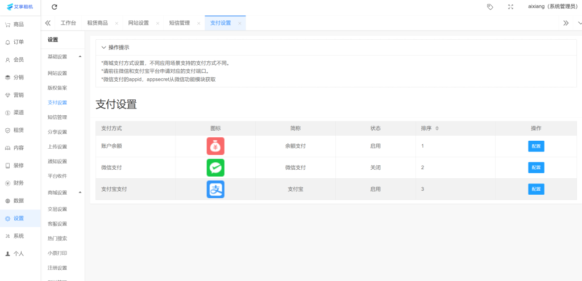Collapse the 基础设置 group

click(x=80, y=56)
